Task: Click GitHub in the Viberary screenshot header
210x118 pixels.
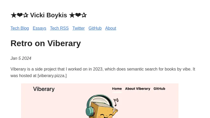Action: click(x=159, y=89)
